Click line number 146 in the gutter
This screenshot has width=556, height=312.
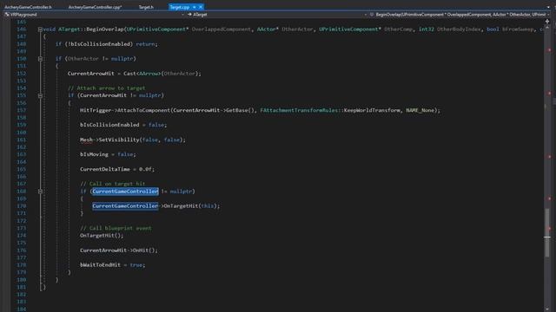pos(22,29)
